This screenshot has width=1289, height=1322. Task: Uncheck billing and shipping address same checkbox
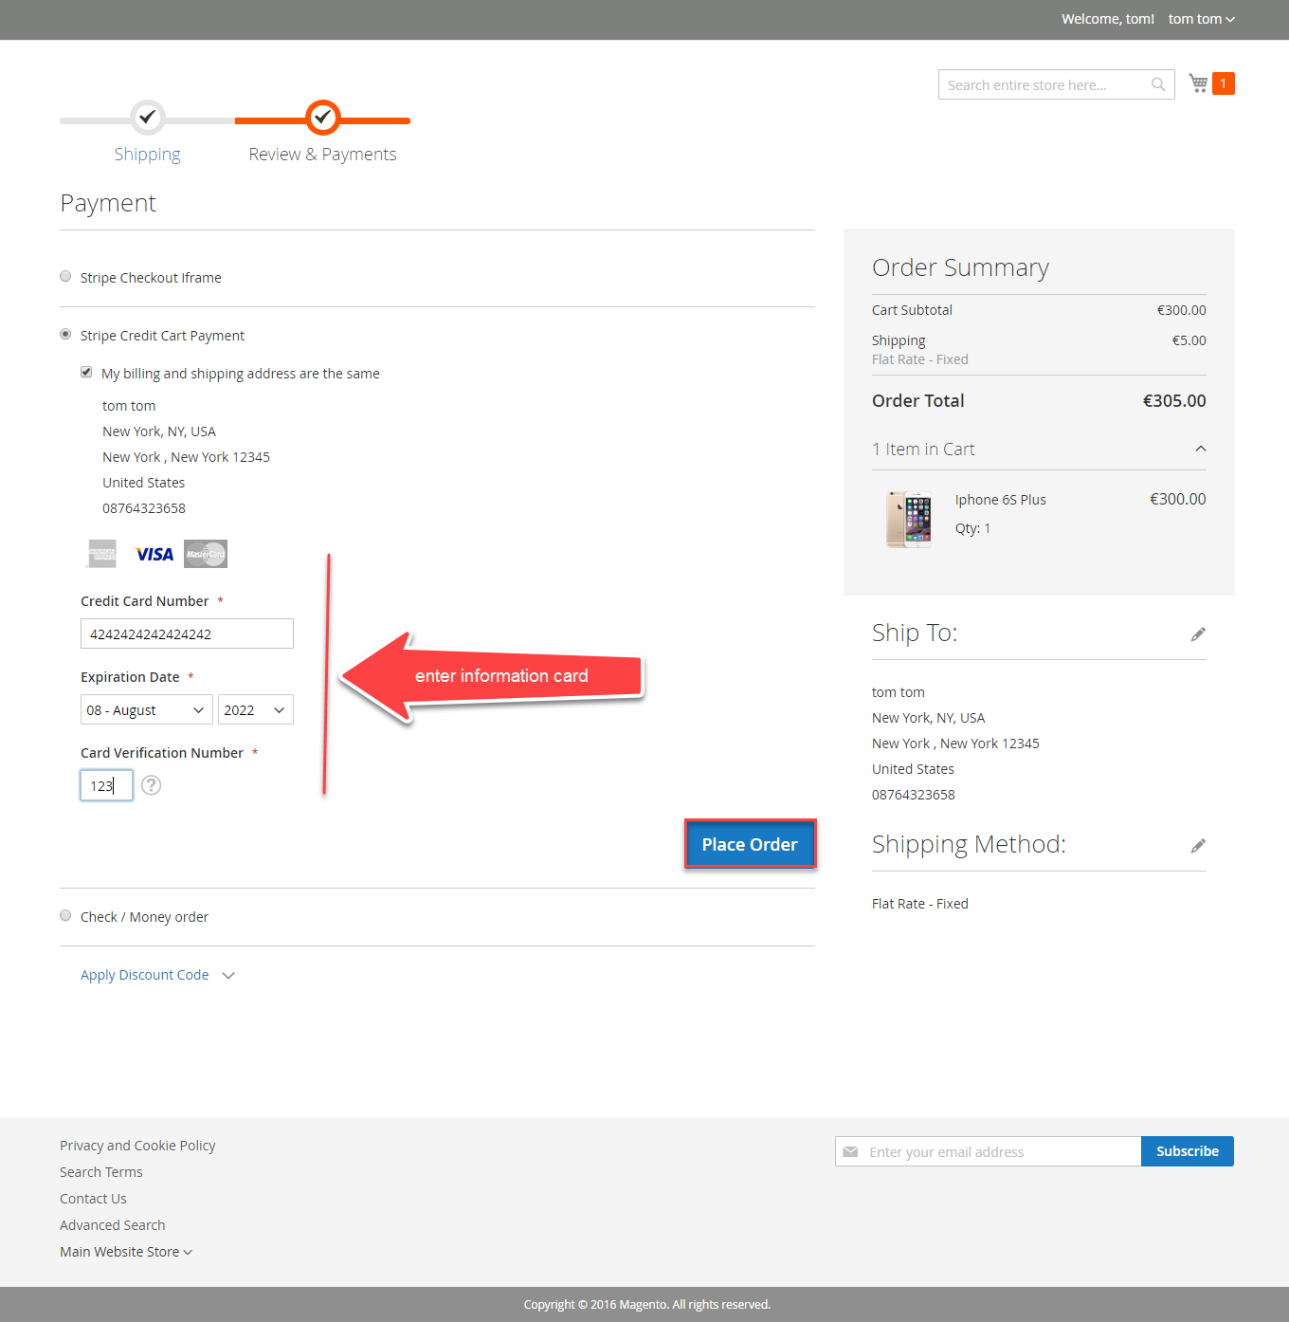[86, 373]
